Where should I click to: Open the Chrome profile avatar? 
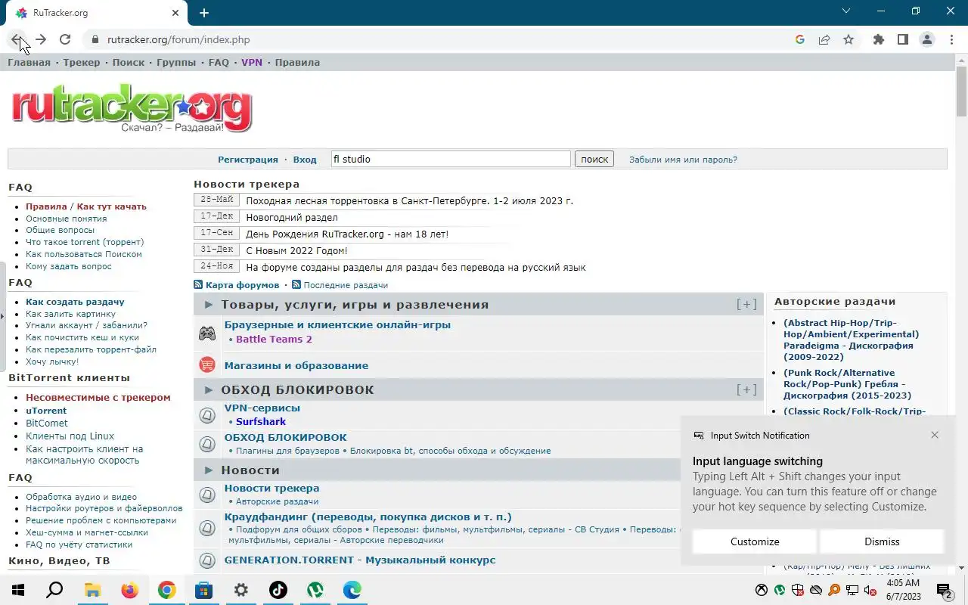[x=927, y=39]
